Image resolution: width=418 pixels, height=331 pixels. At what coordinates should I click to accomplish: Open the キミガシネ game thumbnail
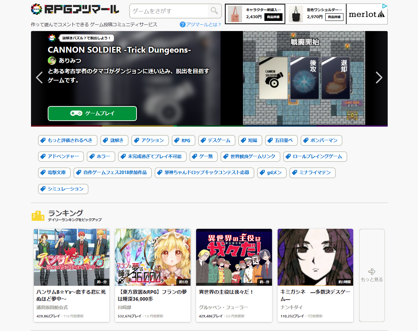[x=316, y=257]
